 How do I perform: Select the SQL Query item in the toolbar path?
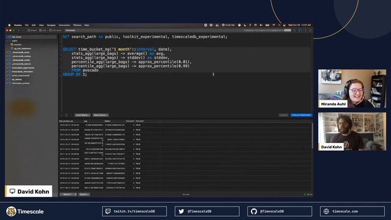coord(56,31)
